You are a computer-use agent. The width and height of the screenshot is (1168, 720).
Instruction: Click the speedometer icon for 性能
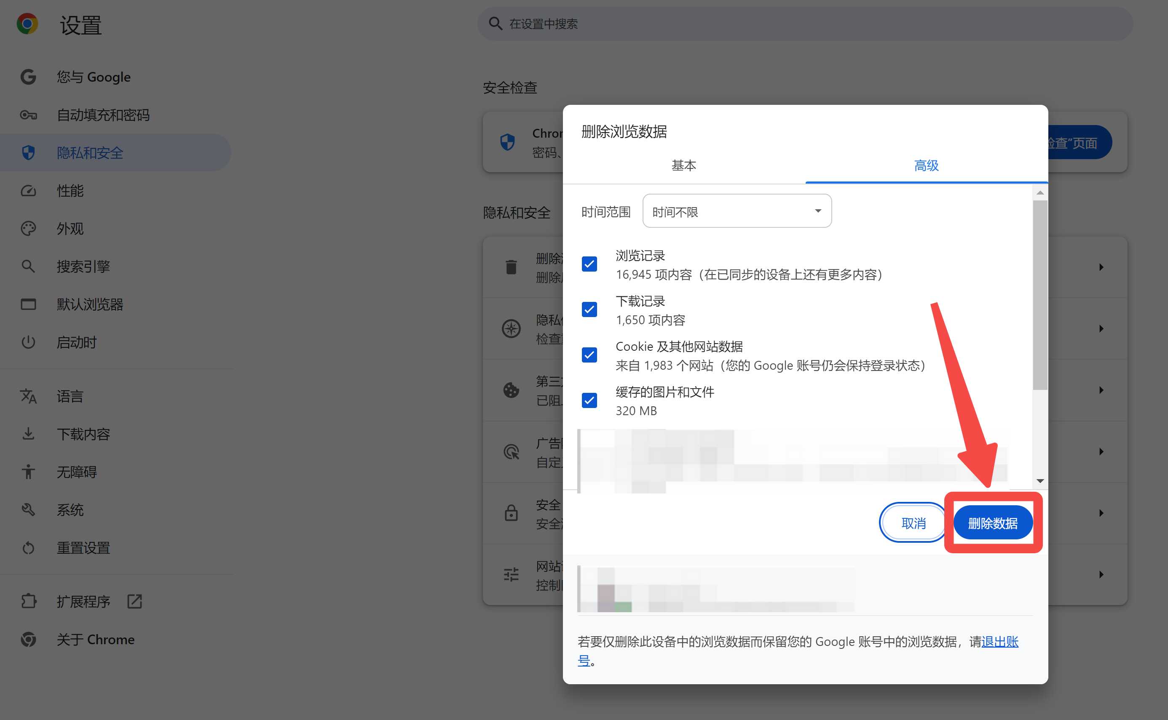point(28,191)
